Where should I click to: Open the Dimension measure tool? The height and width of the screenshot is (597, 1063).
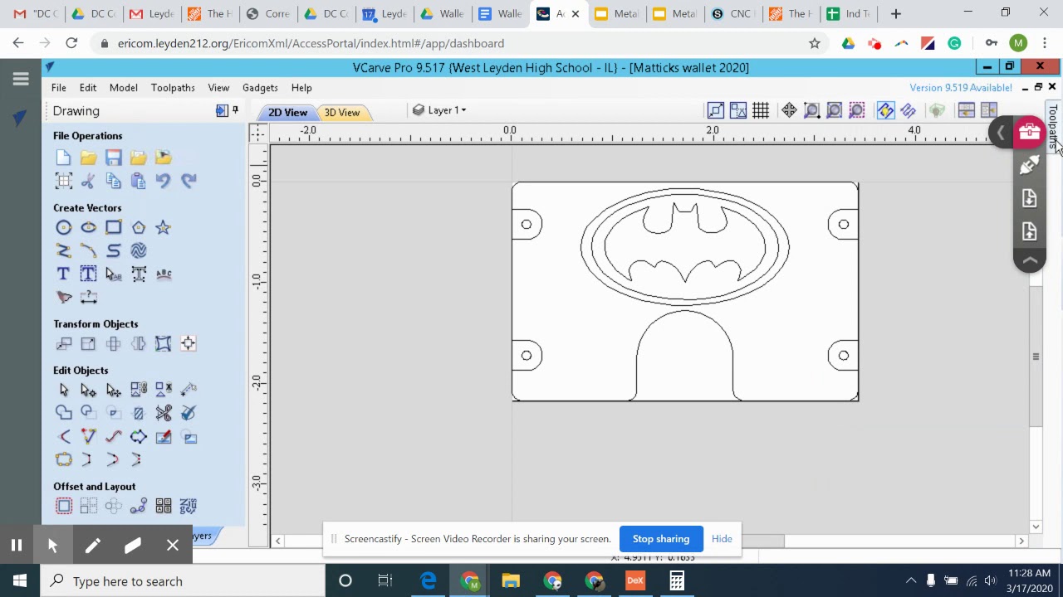pyautogui.click(x=89, y=297)
